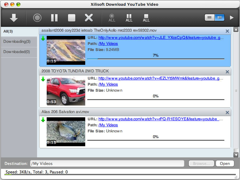Click the fish video thumbnail
Screen dimensions: 240x180
coord(66,132)
